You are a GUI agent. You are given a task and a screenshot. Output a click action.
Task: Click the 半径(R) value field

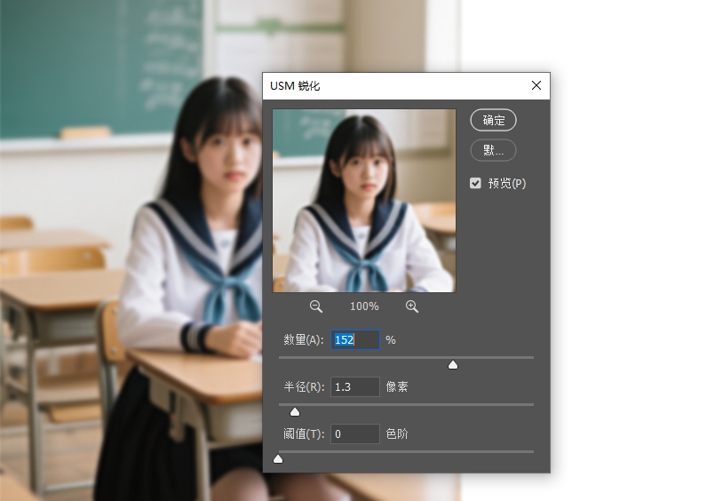click(354, 386)
